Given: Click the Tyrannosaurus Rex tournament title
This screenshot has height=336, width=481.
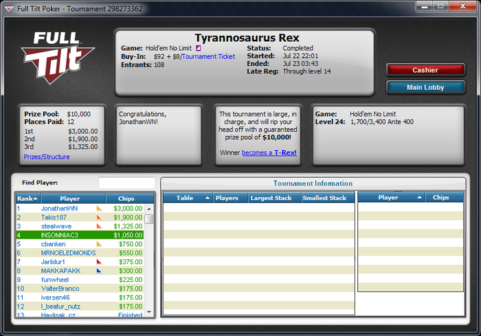Looking at the screenshot, I should click(247, 38).
